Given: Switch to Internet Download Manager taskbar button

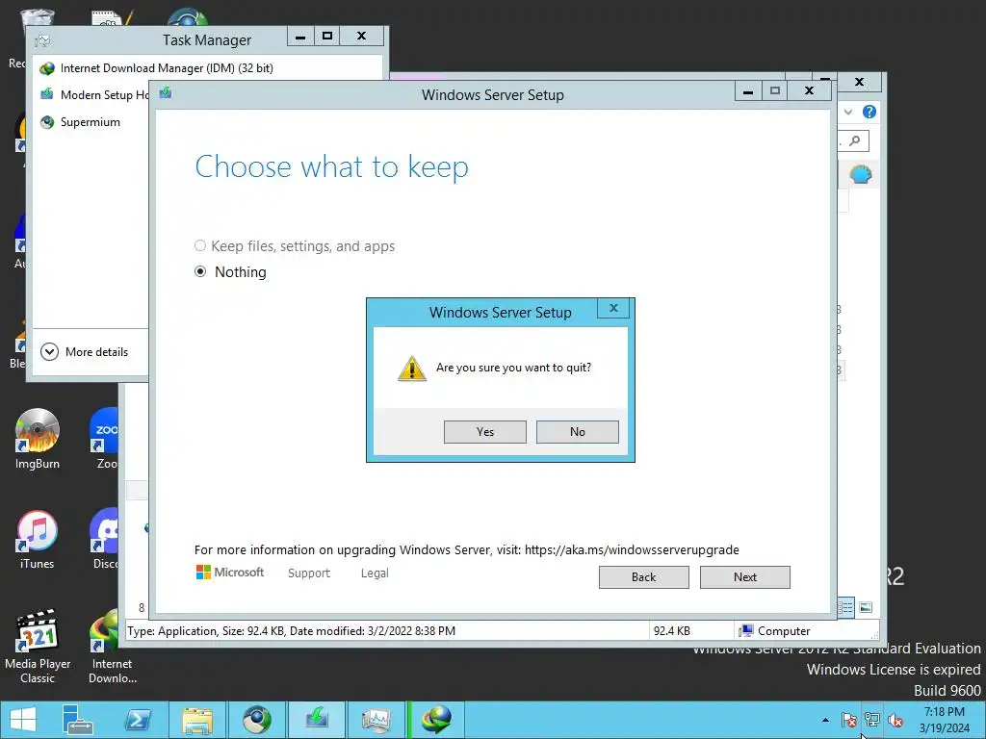Looking at the screenshot, I should pos(436,720).
